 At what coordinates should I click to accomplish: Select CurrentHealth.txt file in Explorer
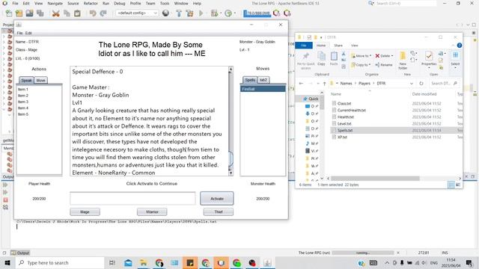tap(352, 110)
